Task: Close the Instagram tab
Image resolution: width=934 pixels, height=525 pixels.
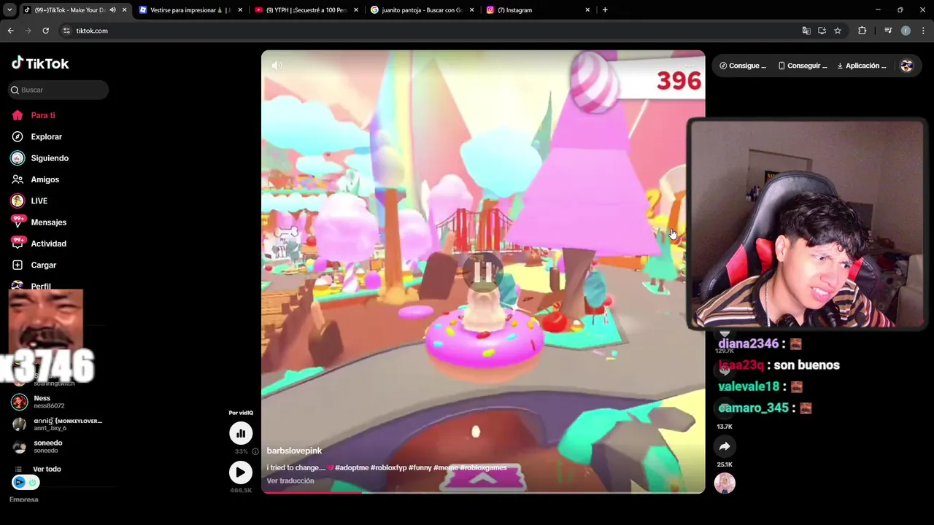Action: [587, 10]
